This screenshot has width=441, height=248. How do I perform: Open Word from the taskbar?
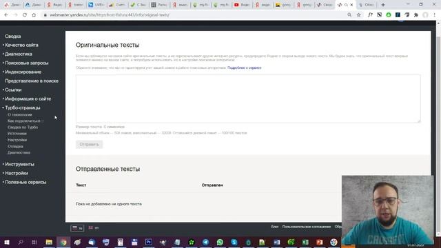tap(277, 242)
